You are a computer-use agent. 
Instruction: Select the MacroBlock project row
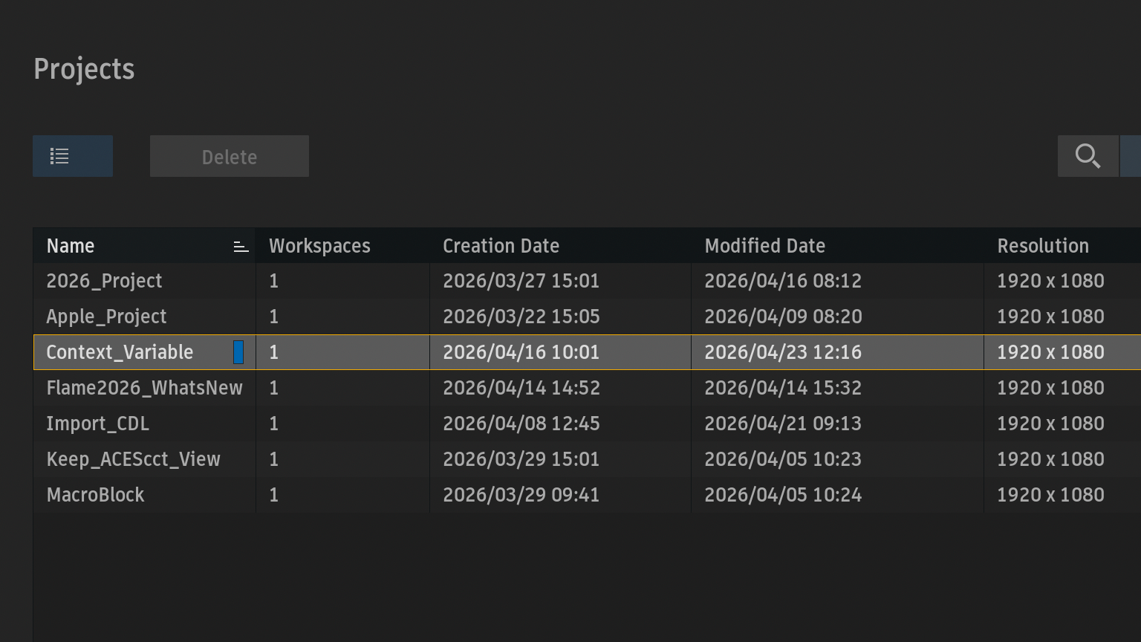[x=95, y=495]
